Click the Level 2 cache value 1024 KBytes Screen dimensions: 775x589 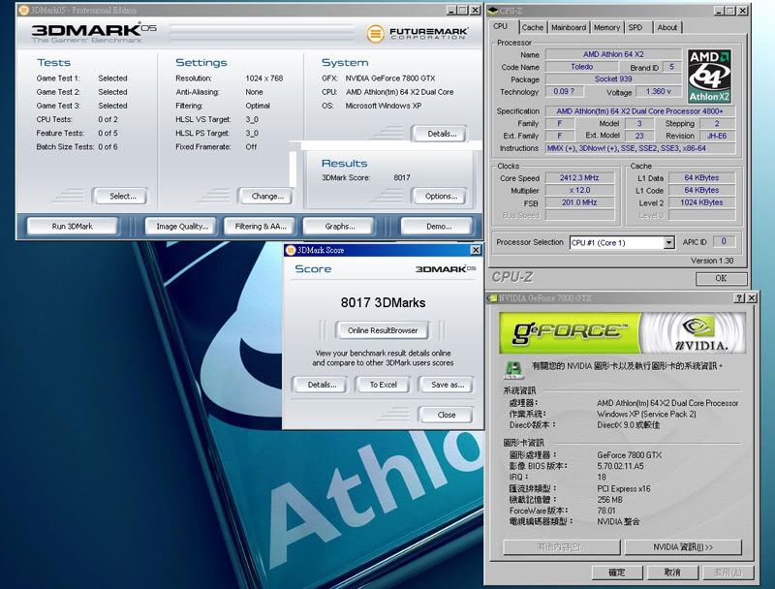pos(701,202)
